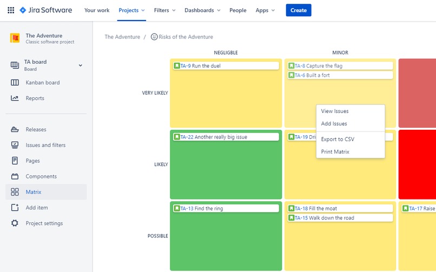The width and height of the screenshot is (436, 272).
Task: Click the Reports chart icon
Action: click(15, 98)
